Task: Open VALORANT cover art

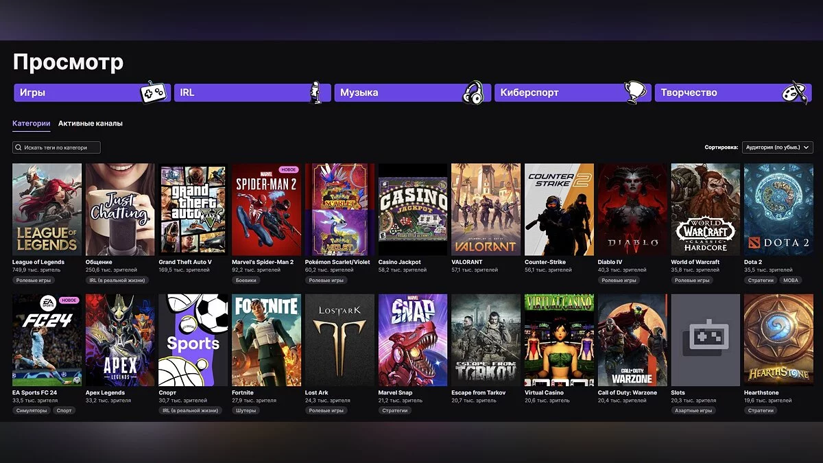Action: (x=486, y=209)
